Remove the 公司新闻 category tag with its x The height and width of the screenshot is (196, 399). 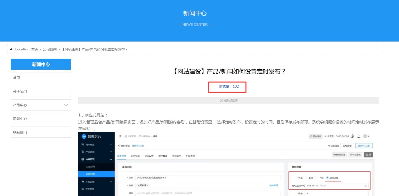(x=148, y=185)
